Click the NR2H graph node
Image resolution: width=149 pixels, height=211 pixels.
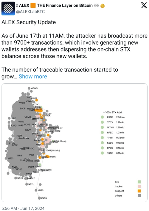point(27,184)
